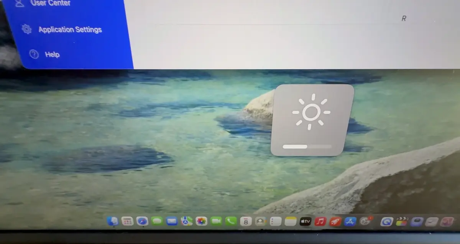This screenshot has width=460, height=244.
Task: Open Launchpad from the Dock
Action: coord(127,221)
